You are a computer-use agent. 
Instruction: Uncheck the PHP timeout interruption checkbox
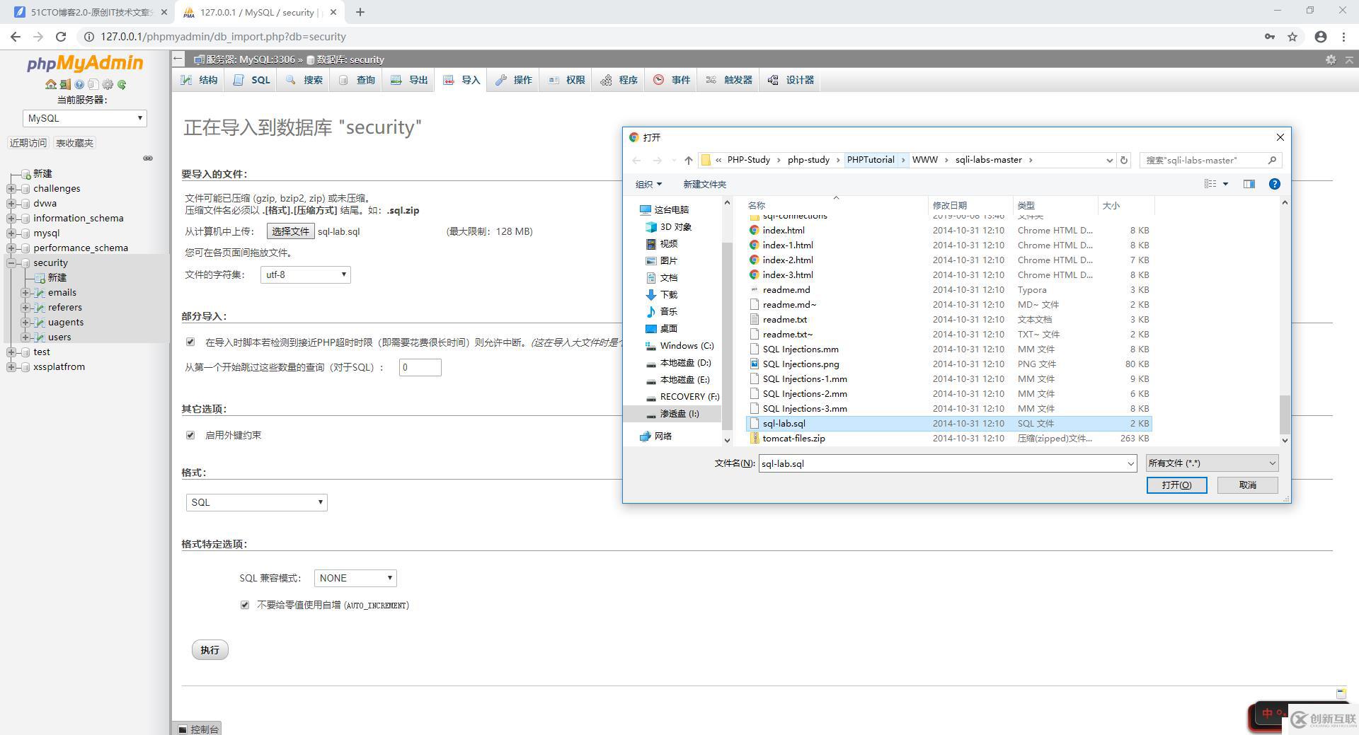190,342
